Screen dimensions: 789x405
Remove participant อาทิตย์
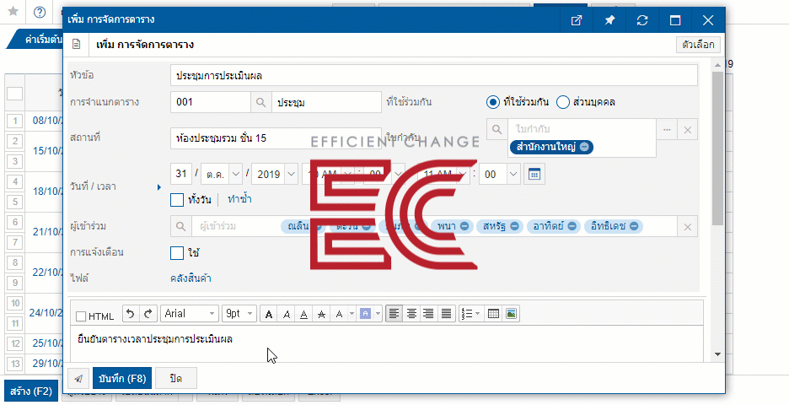click(572, 226)
